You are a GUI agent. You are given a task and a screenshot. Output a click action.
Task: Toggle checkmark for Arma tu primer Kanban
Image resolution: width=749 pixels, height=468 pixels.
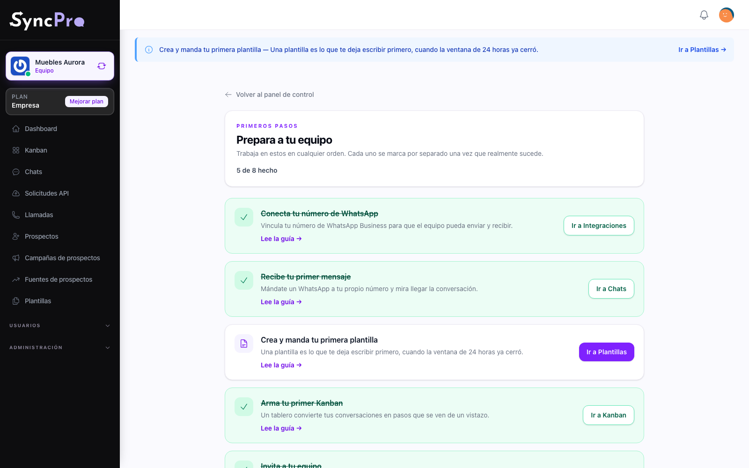(244, 407)
